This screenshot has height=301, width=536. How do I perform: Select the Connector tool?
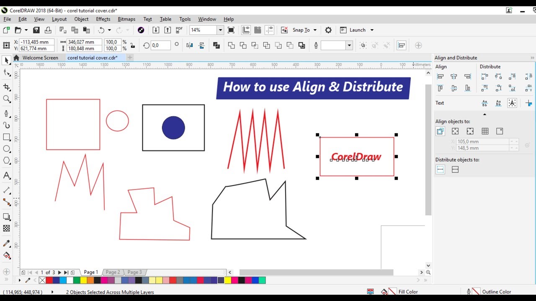(x=6, y=202)
